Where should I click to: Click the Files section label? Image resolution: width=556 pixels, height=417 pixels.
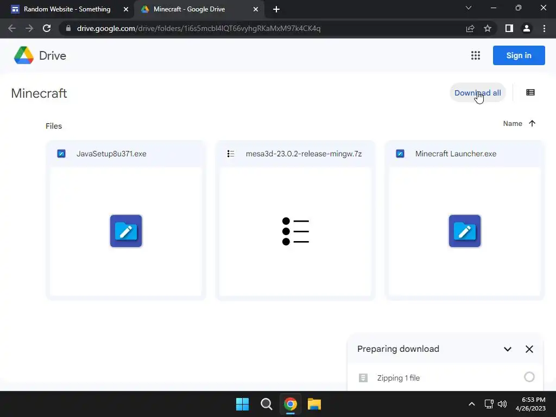point(54,126)
